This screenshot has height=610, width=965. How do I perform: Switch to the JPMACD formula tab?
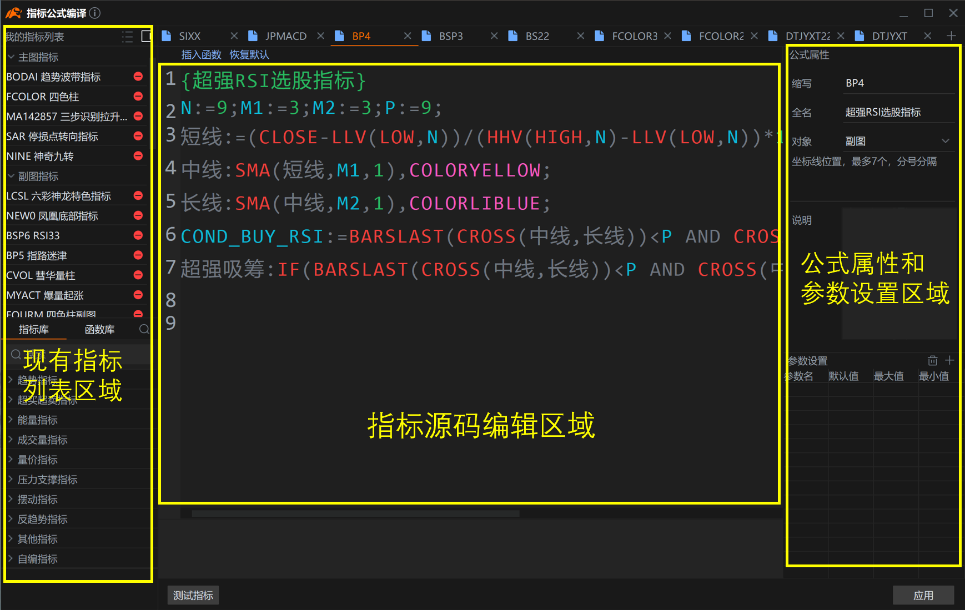[285, 36]
